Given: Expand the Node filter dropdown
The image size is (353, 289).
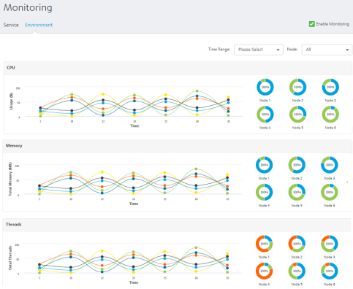Looking at the screenshot, I should pos(327,50).
